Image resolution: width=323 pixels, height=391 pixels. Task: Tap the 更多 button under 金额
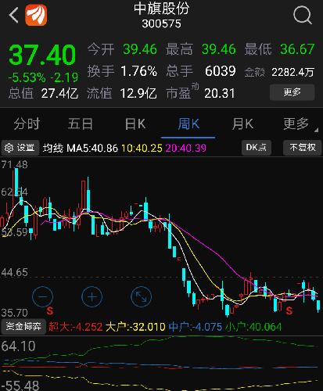[x=292, y=92]
